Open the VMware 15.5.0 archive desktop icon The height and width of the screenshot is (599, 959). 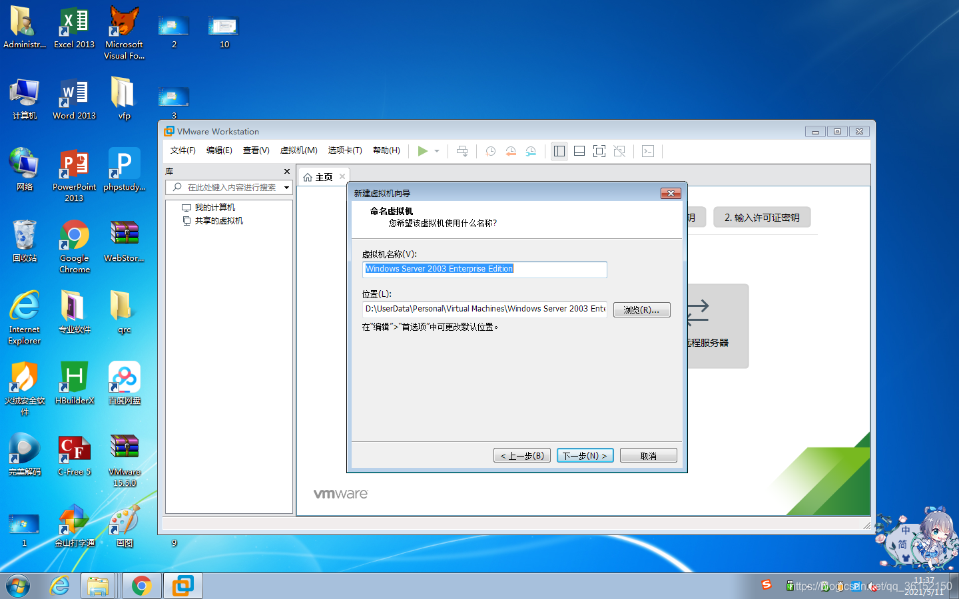125,461
